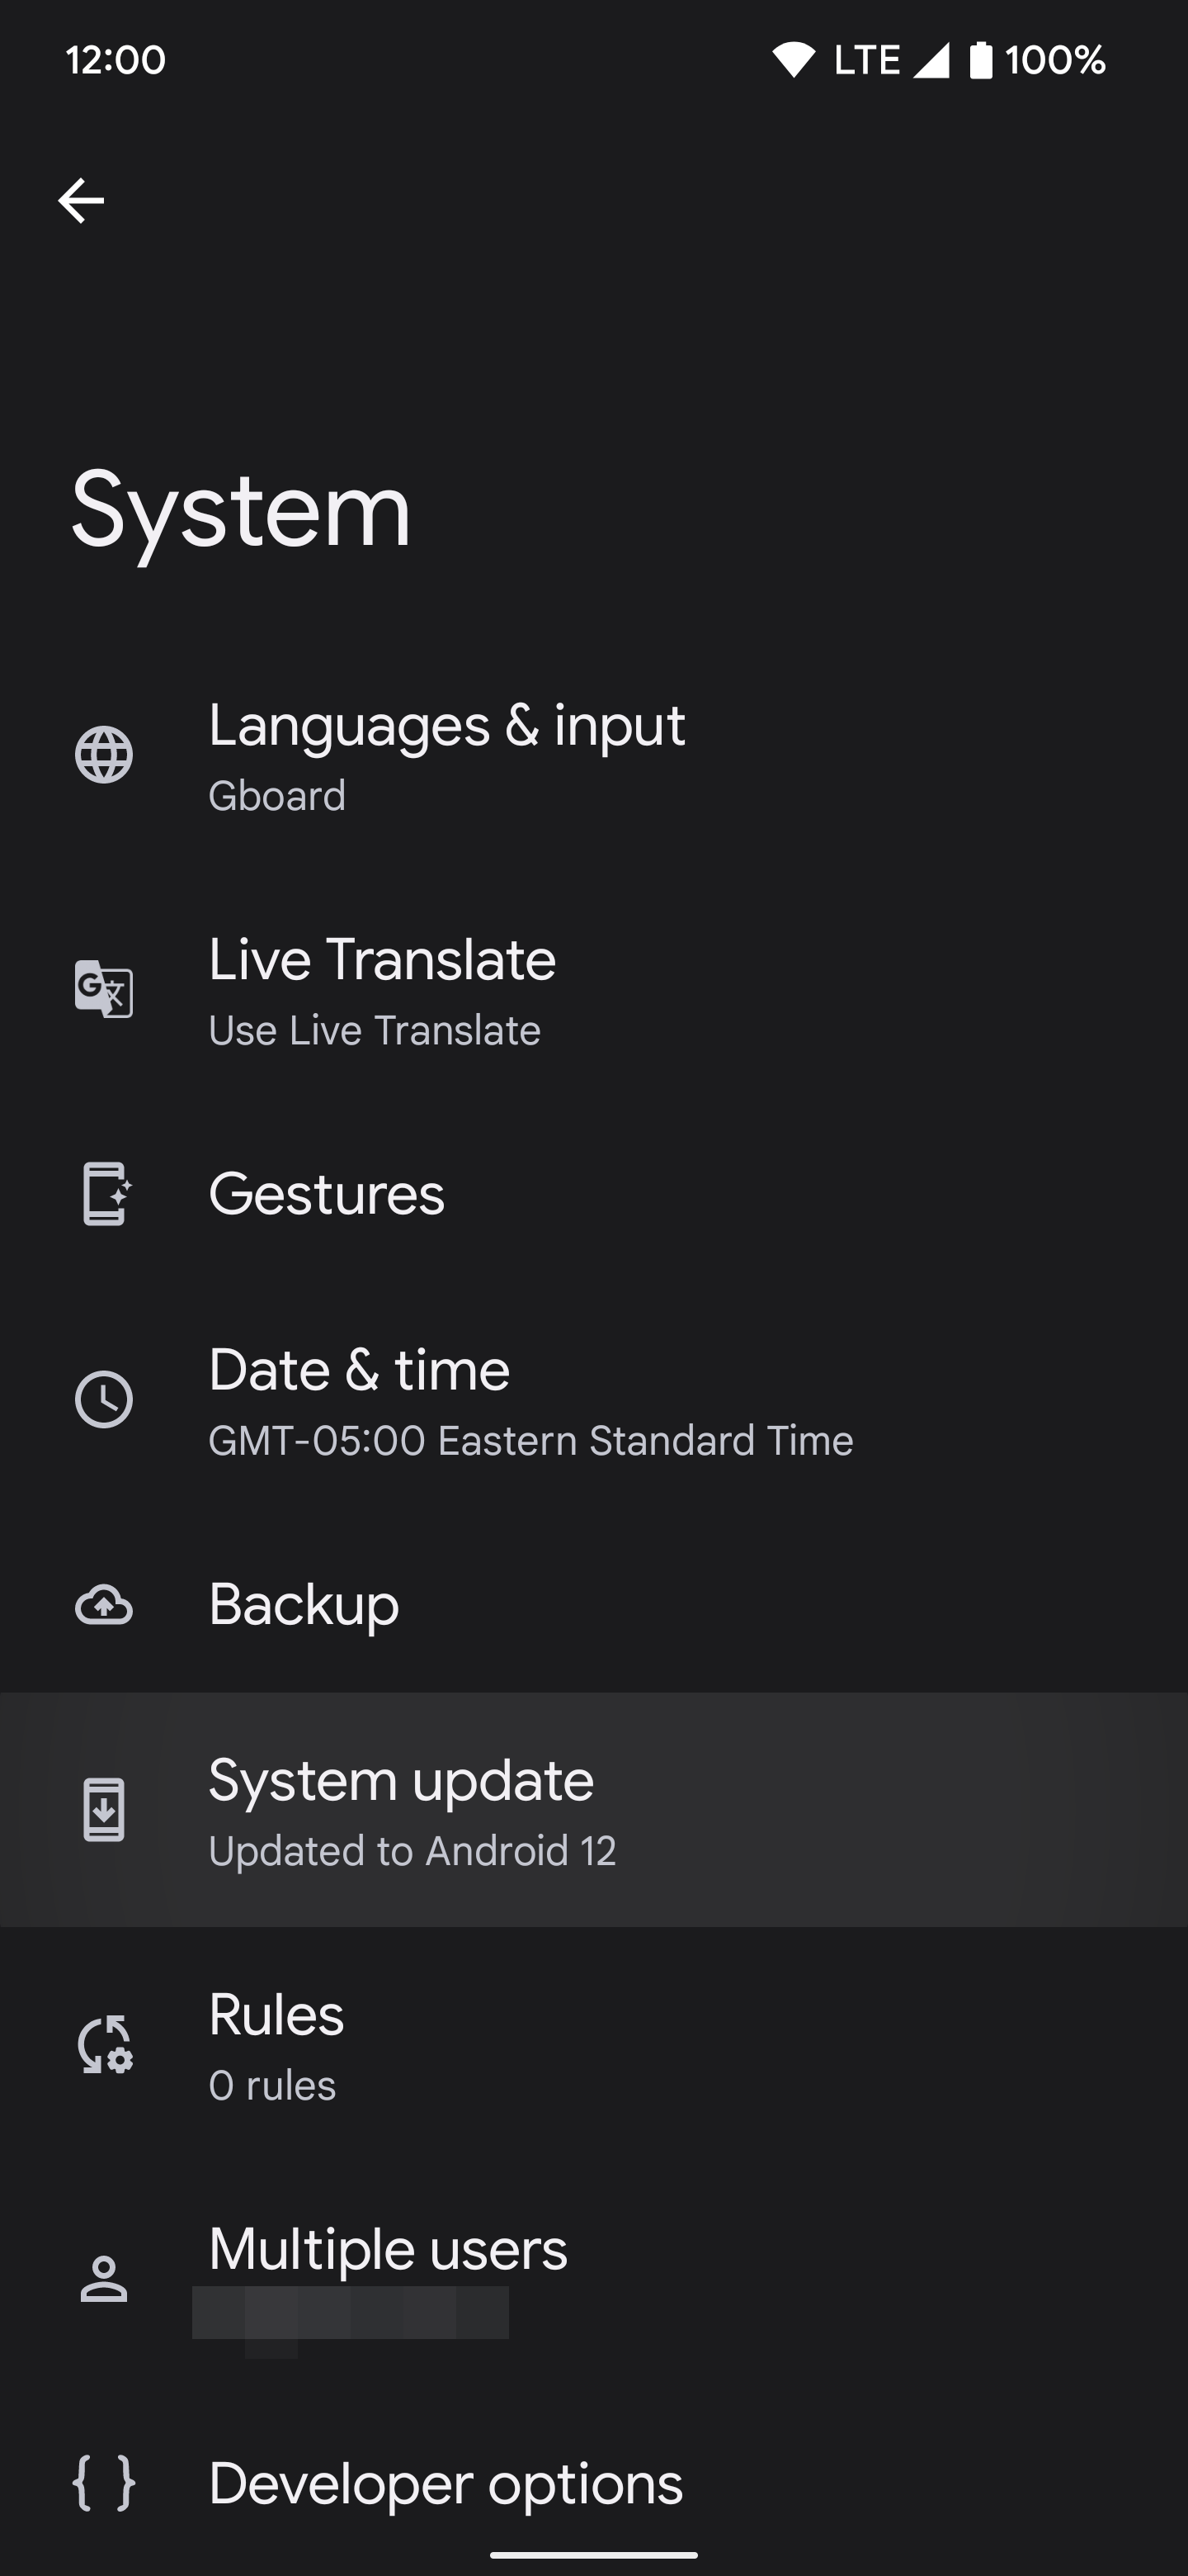This screenshot has height=2576, width=1188.
Task: Tap the globe icon for Languages
Action: [104, 755]
